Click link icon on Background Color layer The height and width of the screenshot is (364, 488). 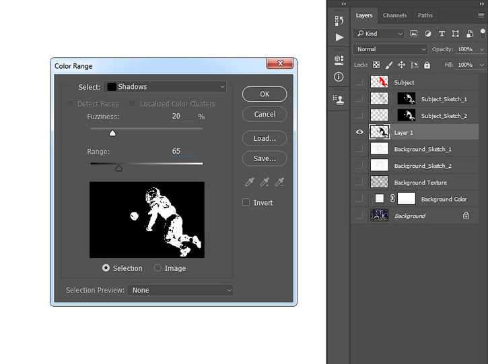click(392, 199)
